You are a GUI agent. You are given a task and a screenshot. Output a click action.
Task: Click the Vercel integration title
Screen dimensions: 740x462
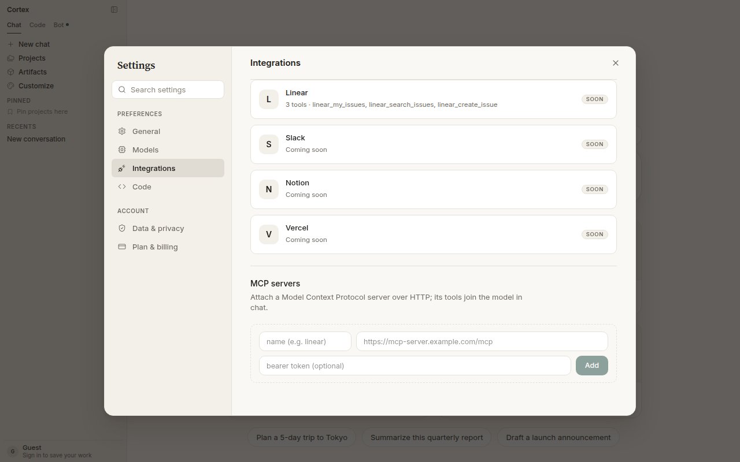pos(297,228)
